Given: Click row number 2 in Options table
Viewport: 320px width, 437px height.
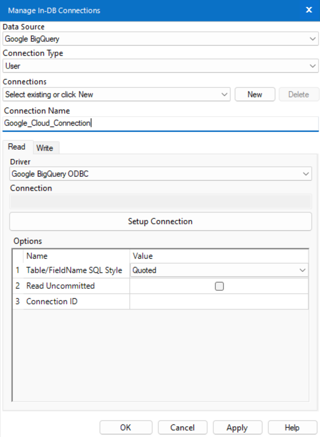Looking at the screenshot, I should tap(18, 285).
